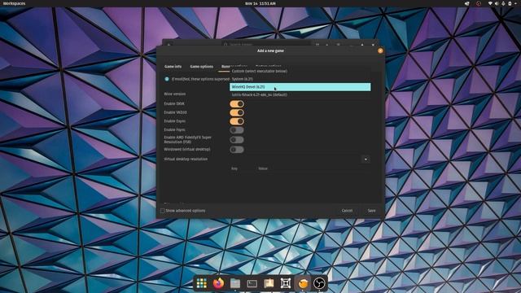Click the Value column header

pyautogui.click(x=263, y=168)
